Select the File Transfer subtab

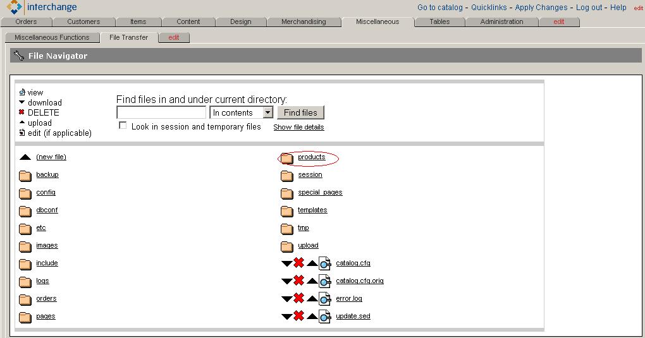[x=129, y=37]
